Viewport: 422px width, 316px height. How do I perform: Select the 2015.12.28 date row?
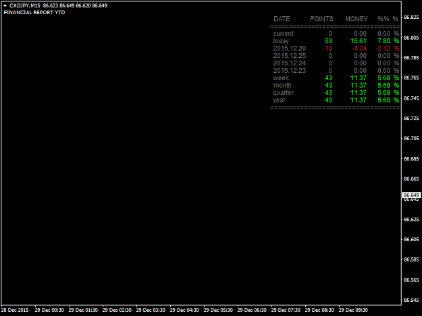coord(289,49)
